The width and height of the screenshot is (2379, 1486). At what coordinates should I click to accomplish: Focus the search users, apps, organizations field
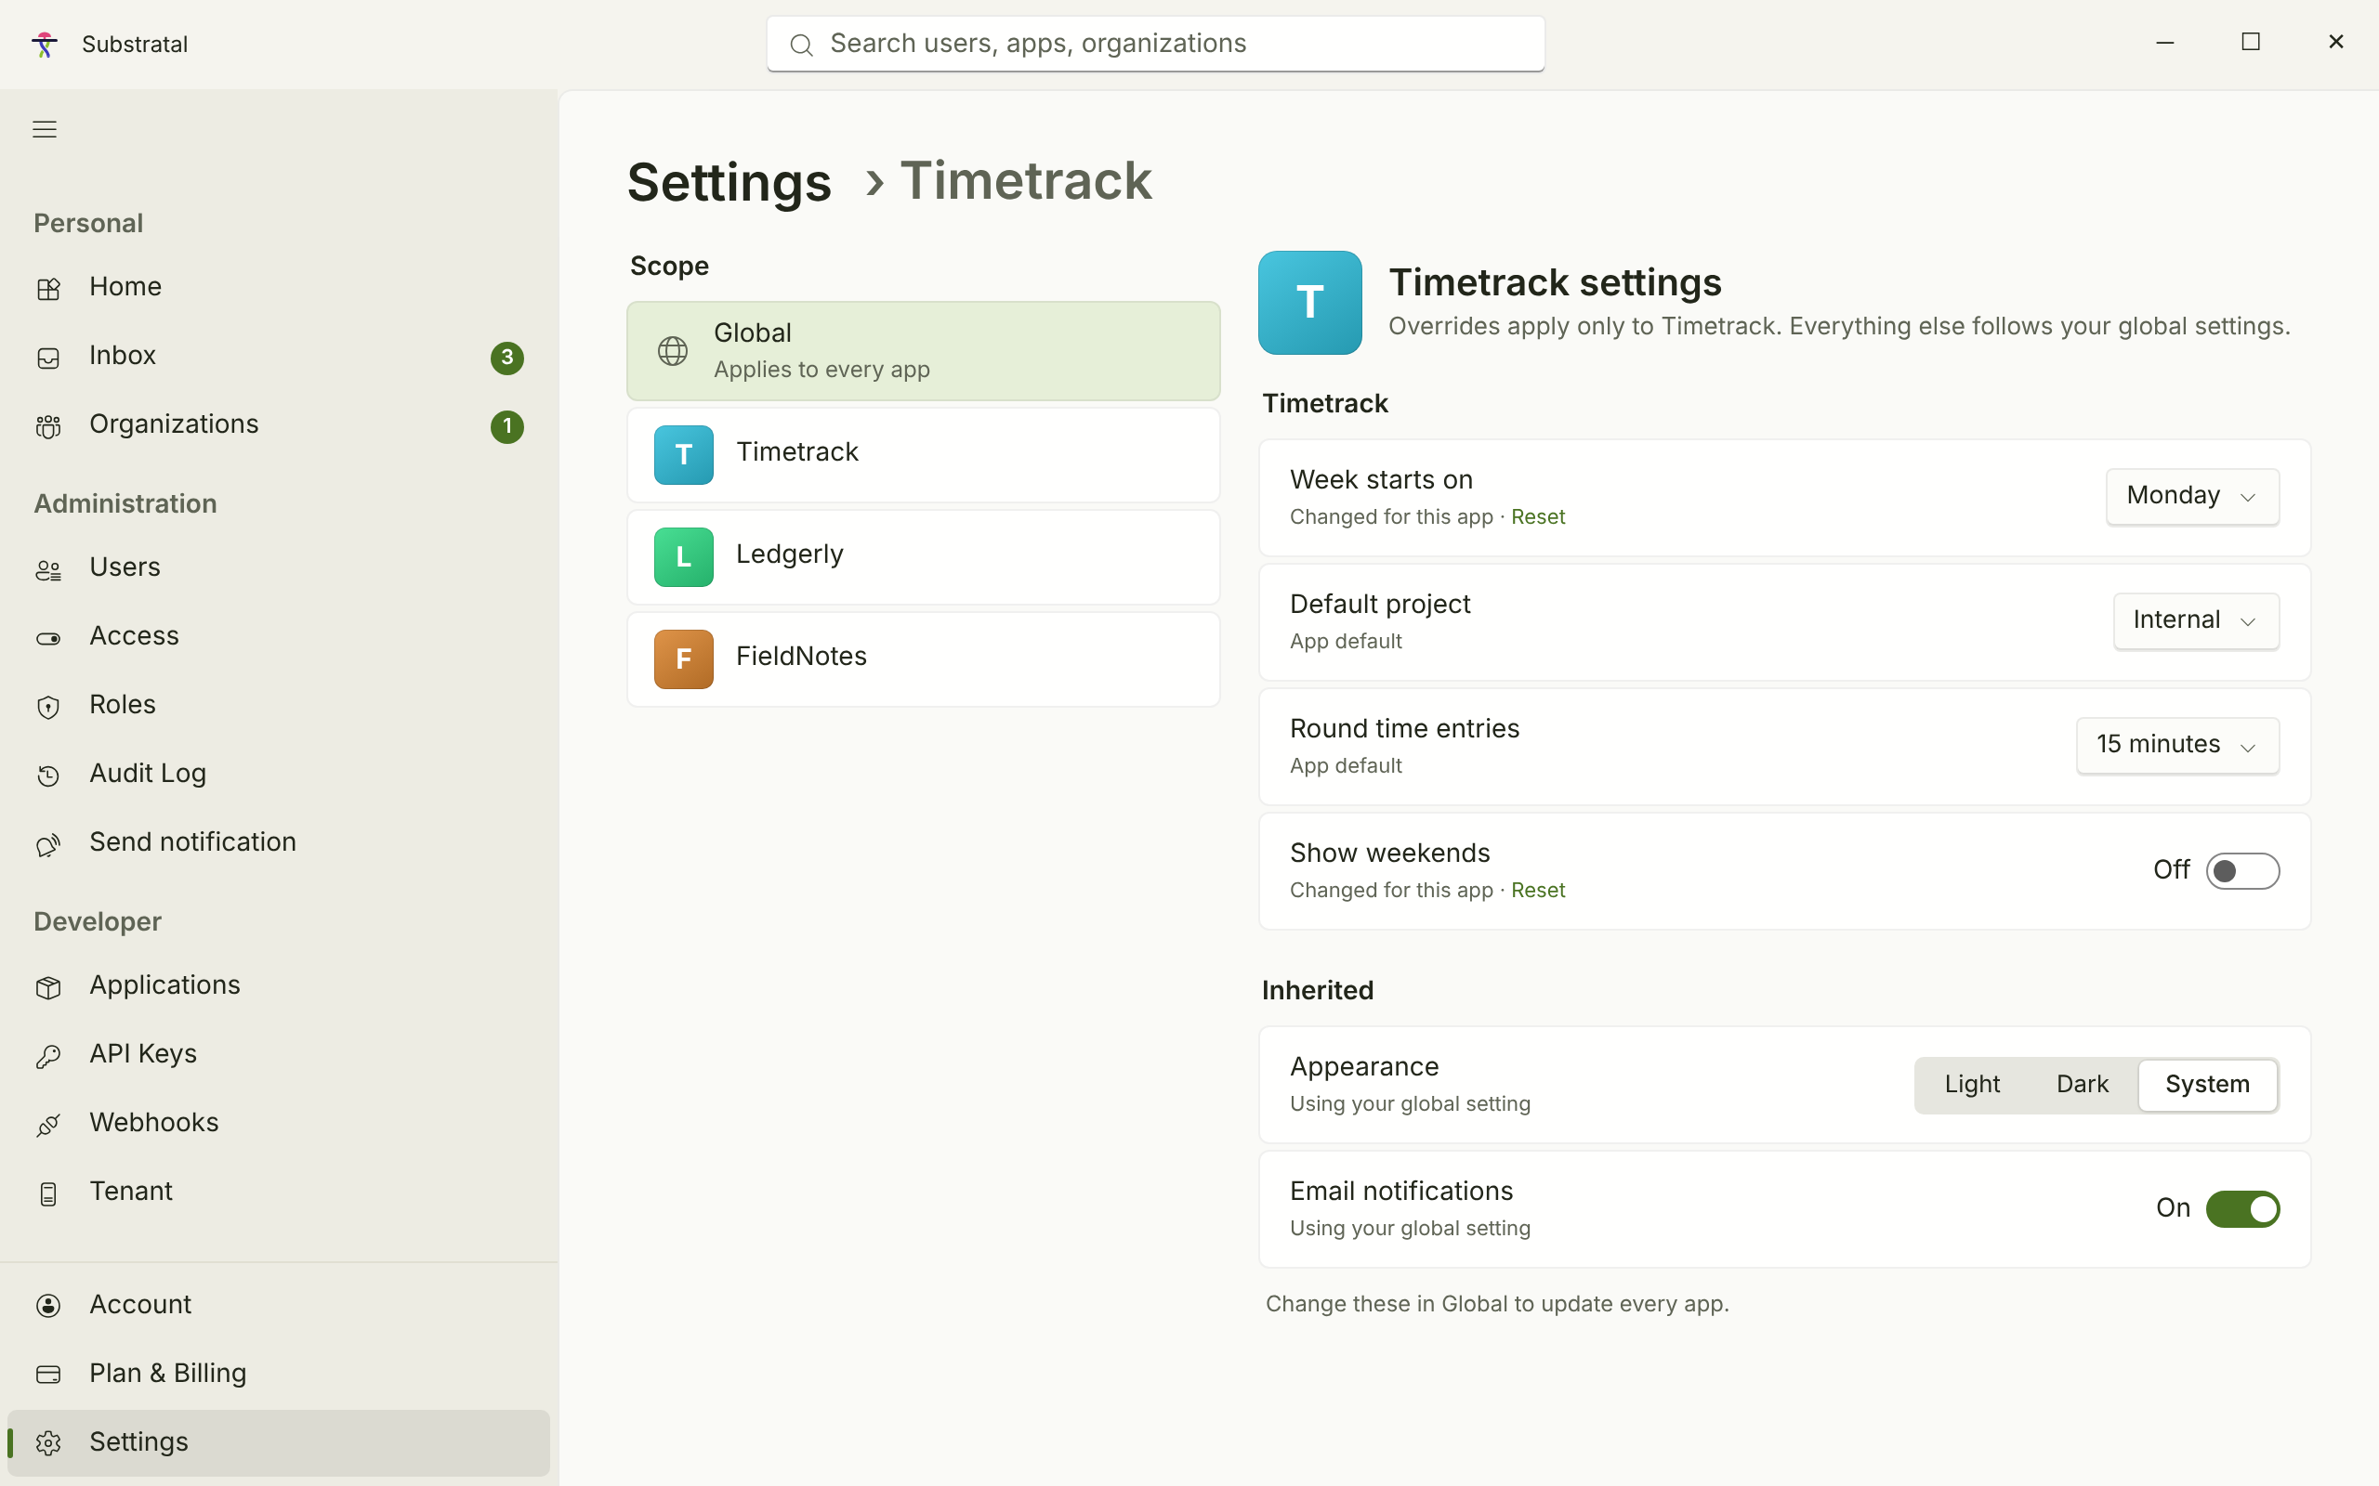(1155, 45)
